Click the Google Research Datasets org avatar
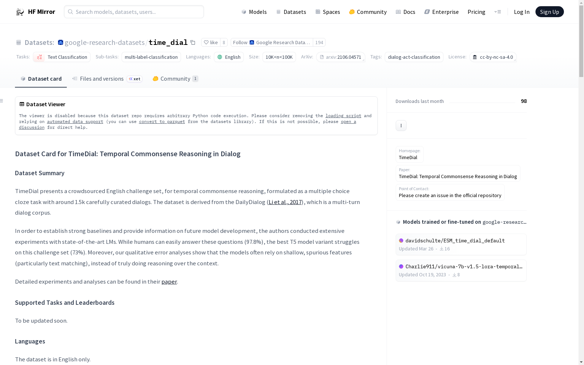The width and height of the screenshot is (584, 365). pyautogui.click(x=61, y=42)
